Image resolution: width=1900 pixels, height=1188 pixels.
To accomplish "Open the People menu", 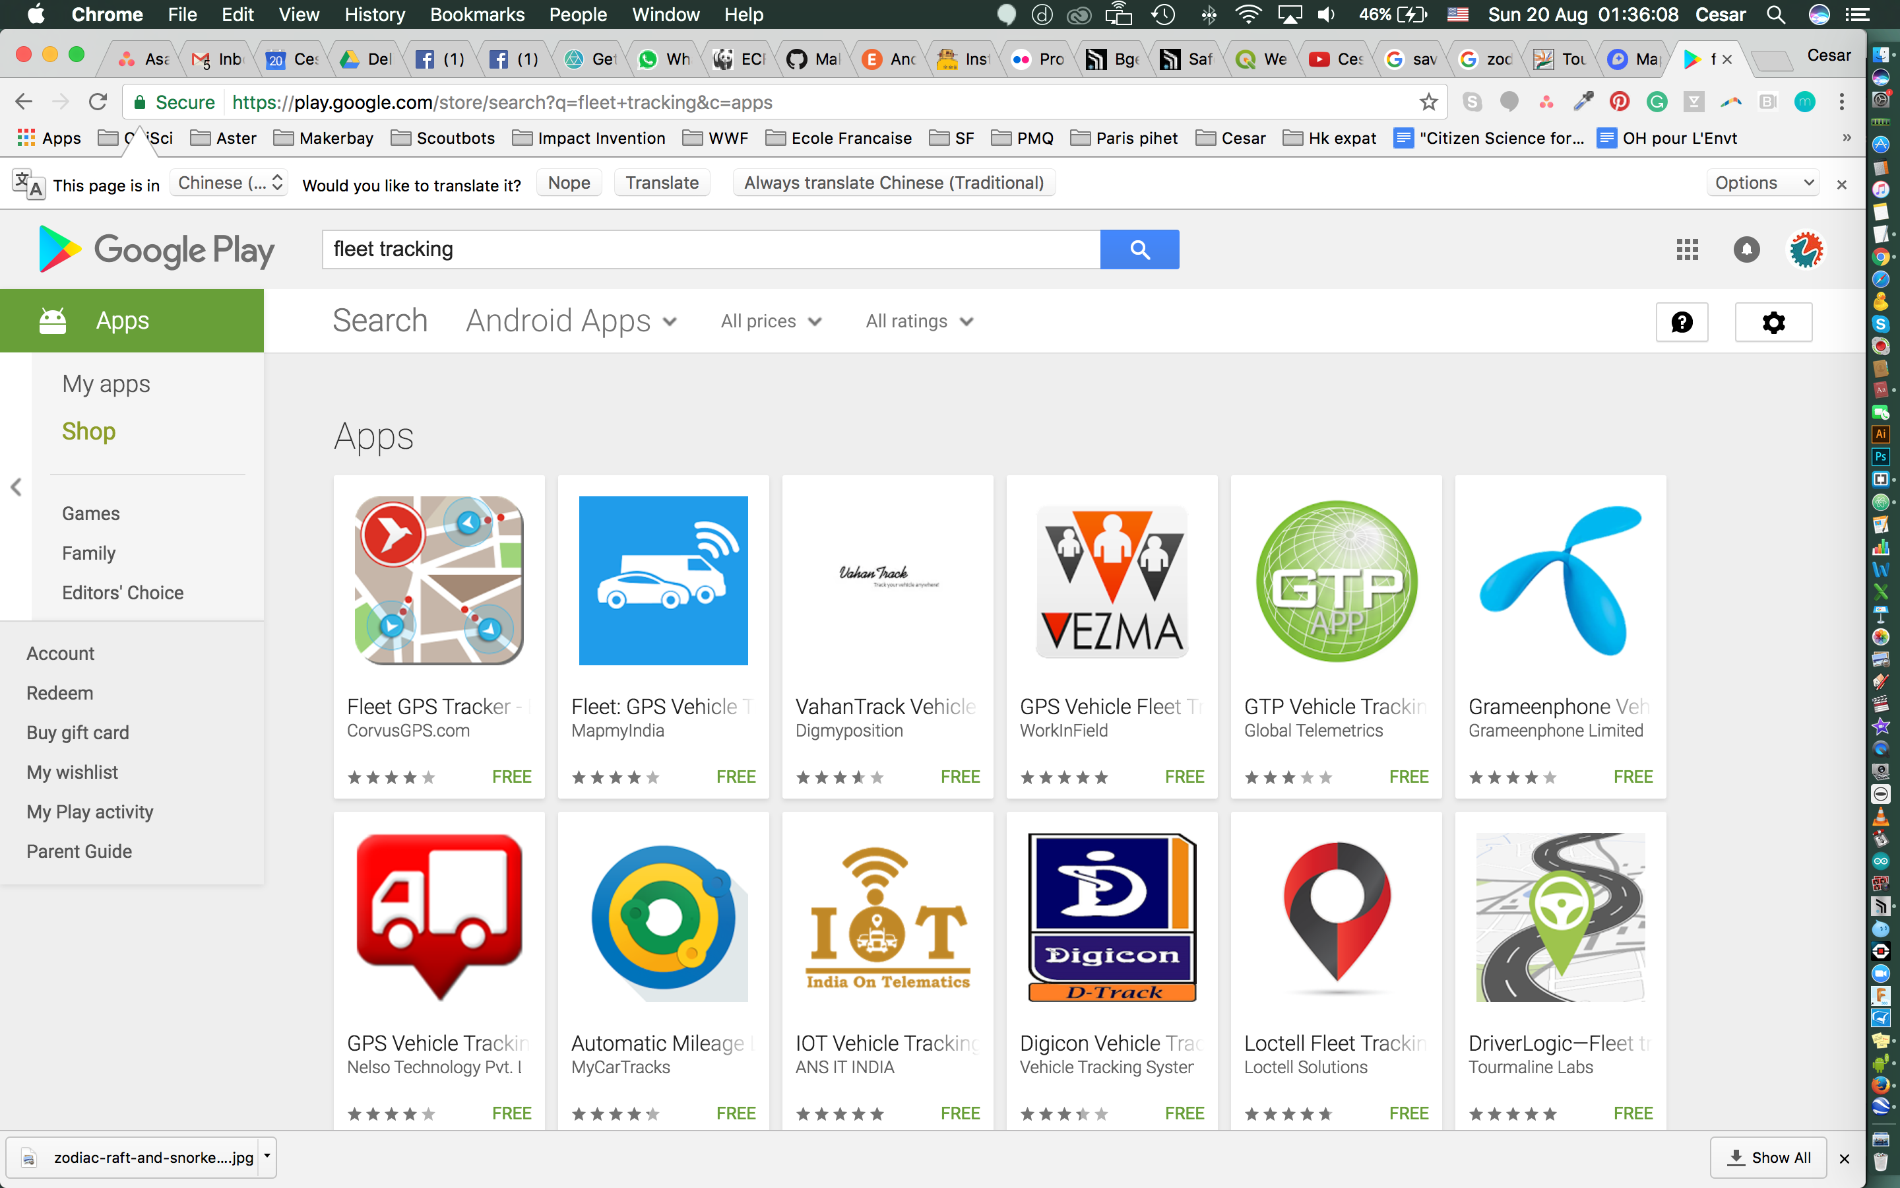I will click(x=578, y=14).
